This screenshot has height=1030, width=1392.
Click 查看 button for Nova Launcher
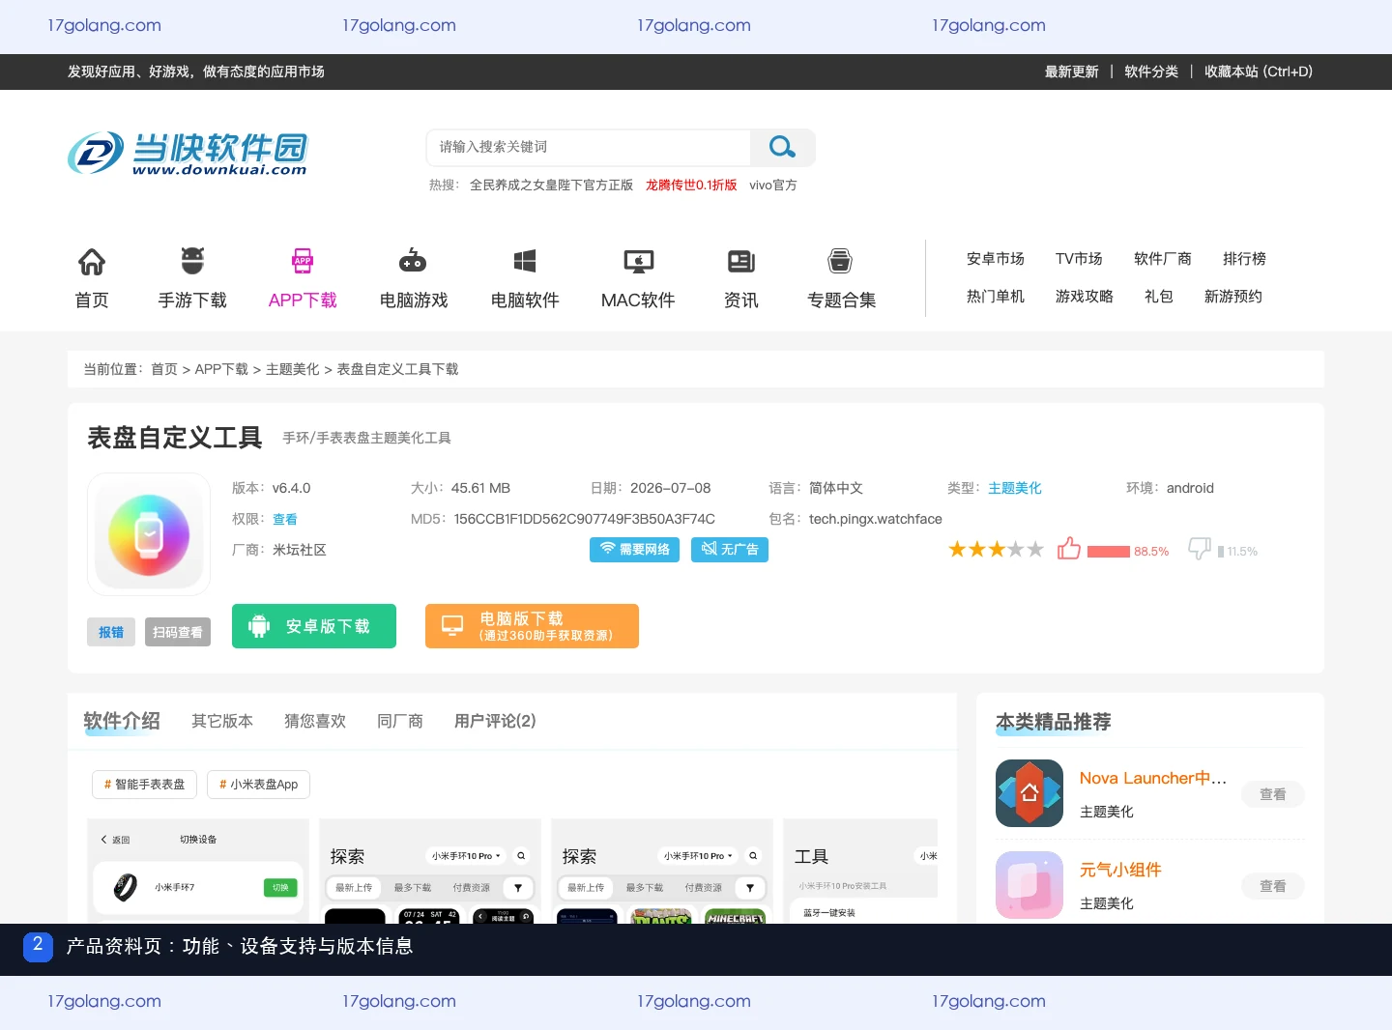coord(1273,794)
